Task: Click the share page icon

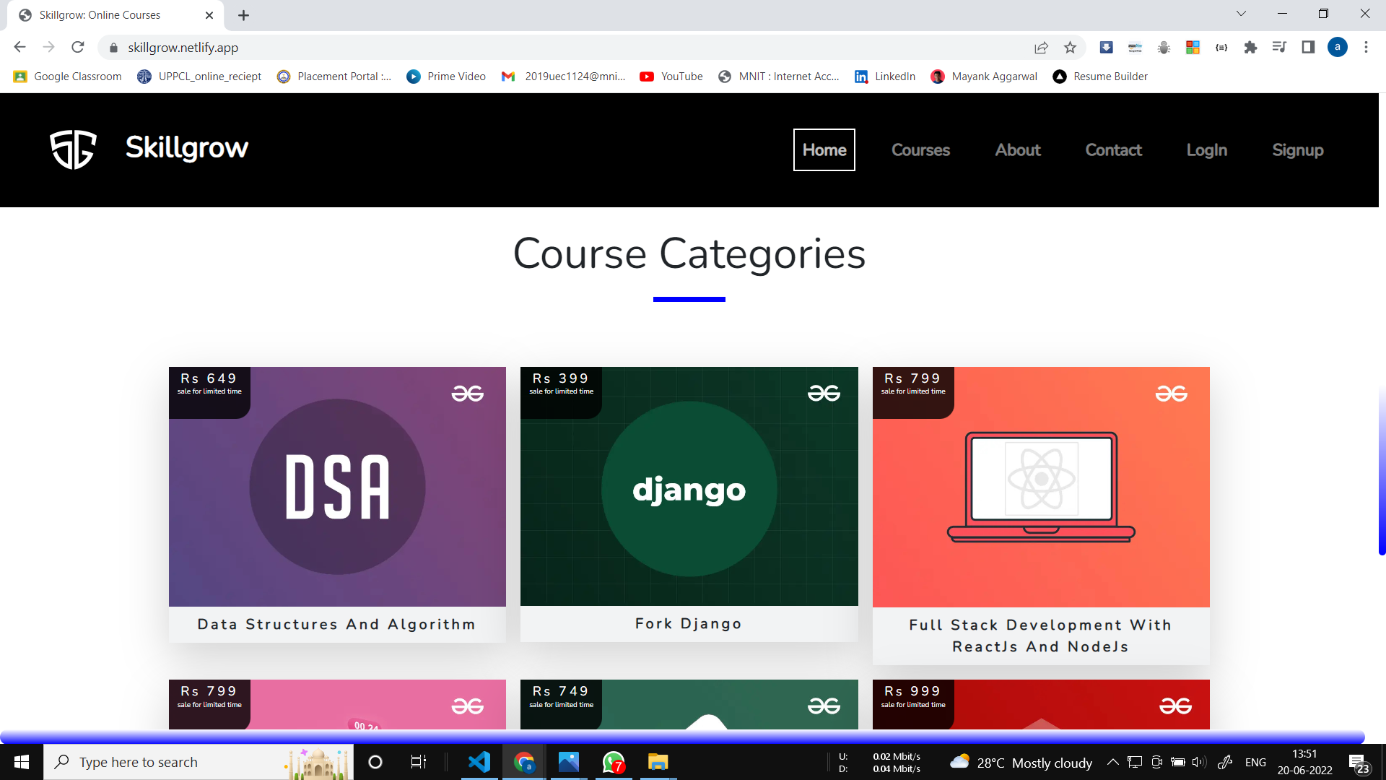Action: click(1041, 48)
